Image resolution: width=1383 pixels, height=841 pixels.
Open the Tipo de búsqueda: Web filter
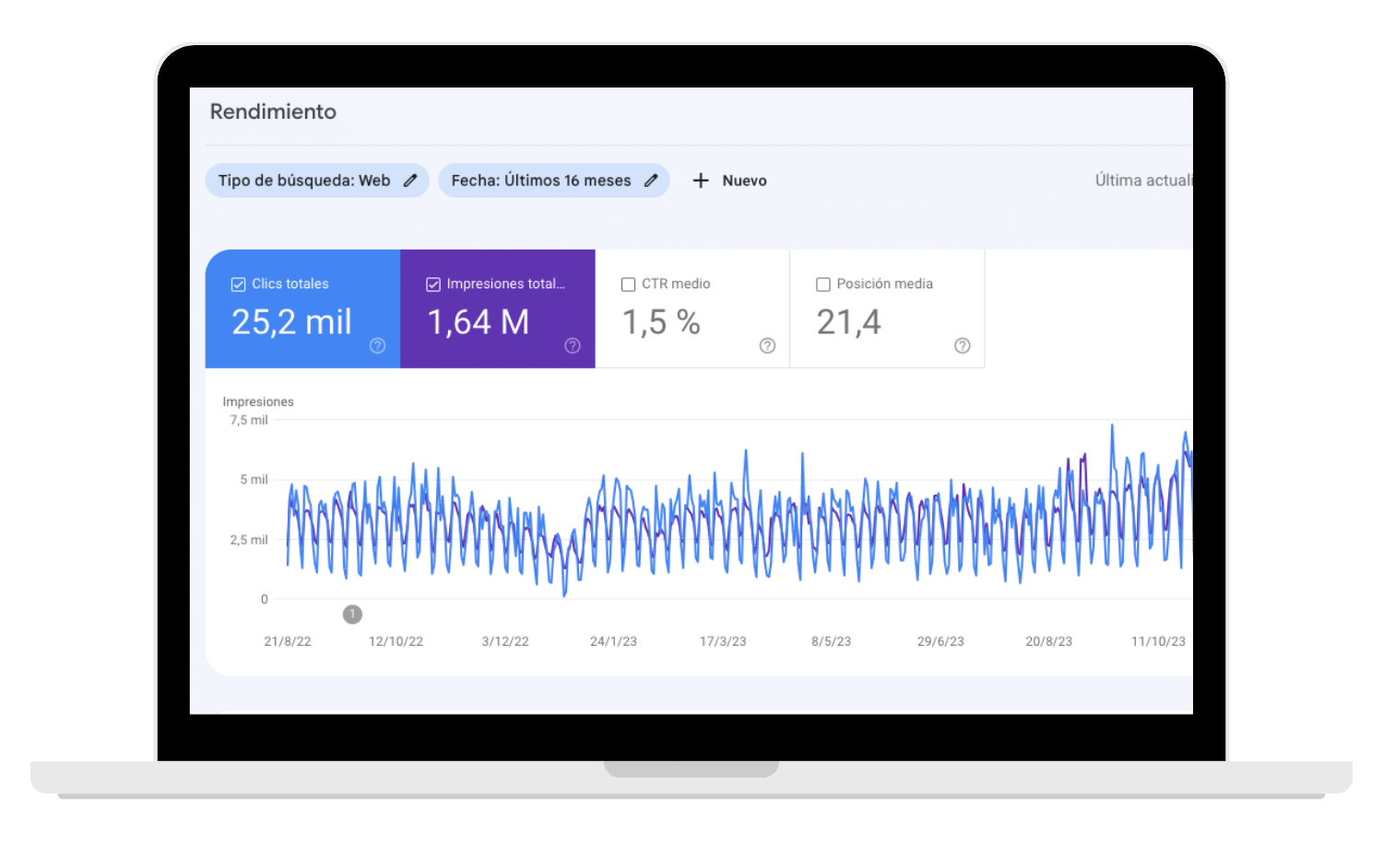coord(317,181)
